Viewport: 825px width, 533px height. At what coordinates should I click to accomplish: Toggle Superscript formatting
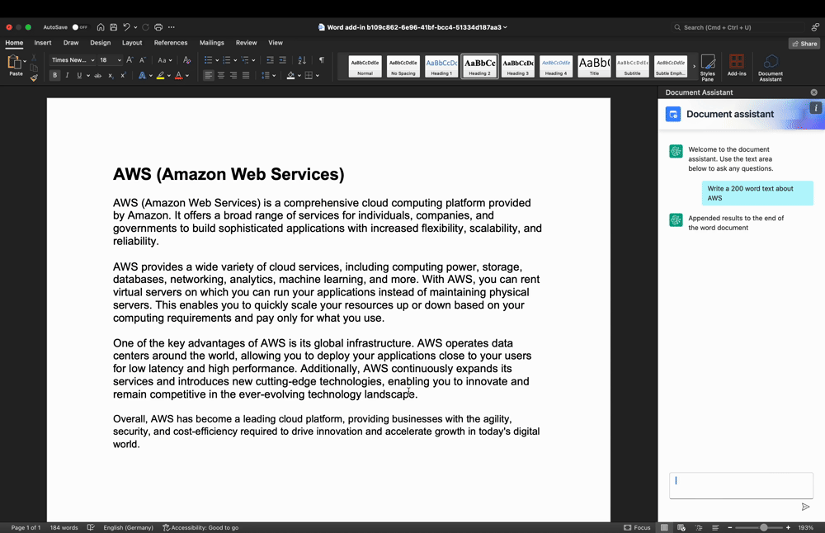pos(123,75)
